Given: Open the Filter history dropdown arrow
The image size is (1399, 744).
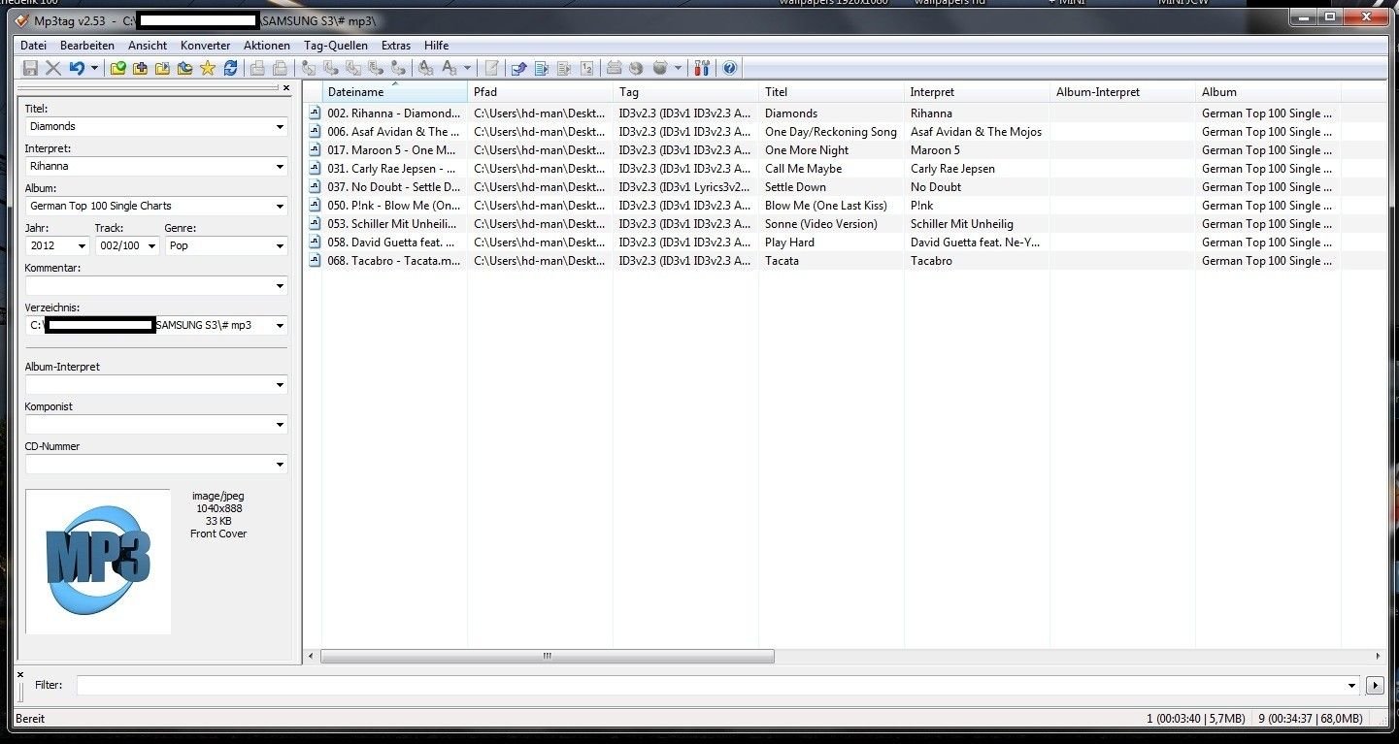Looking at the screenshot, I should pos(1353,686).
